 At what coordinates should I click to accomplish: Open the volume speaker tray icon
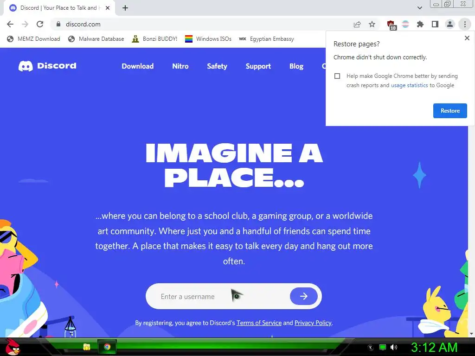pyautogui.click(x=394, y=347)
